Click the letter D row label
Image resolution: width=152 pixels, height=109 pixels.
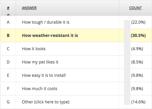(8, 62)
